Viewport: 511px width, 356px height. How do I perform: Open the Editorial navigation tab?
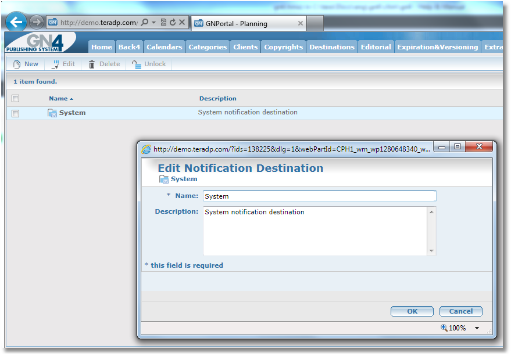click(376, 47)
